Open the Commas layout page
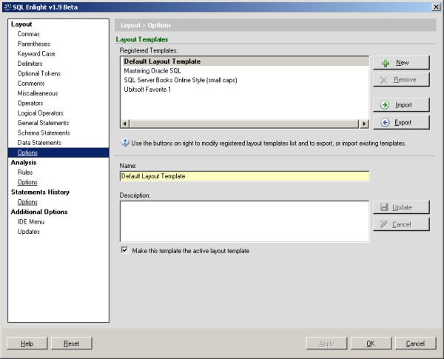 (29, 34)
